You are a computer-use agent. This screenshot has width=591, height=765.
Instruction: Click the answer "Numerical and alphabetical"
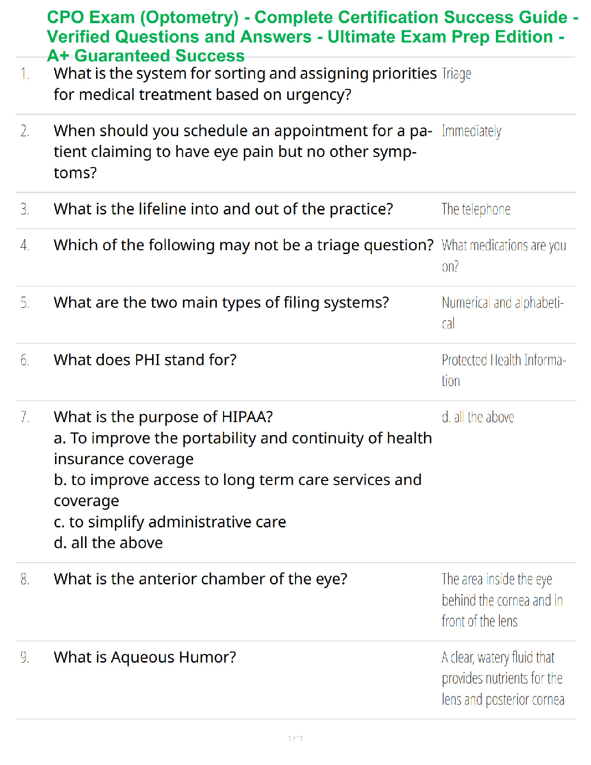click(x=503, y=312)
